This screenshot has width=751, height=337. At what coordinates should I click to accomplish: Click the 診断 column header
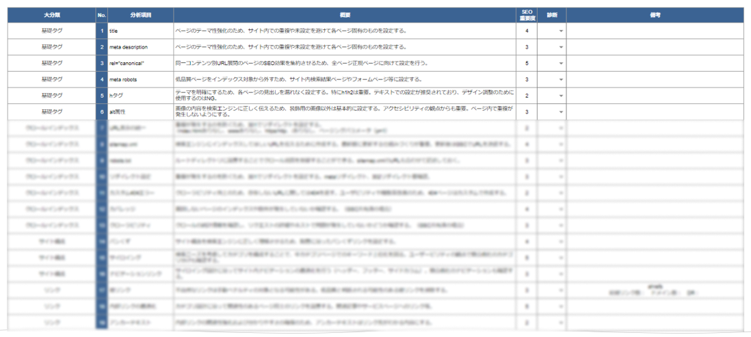[552, 15]
